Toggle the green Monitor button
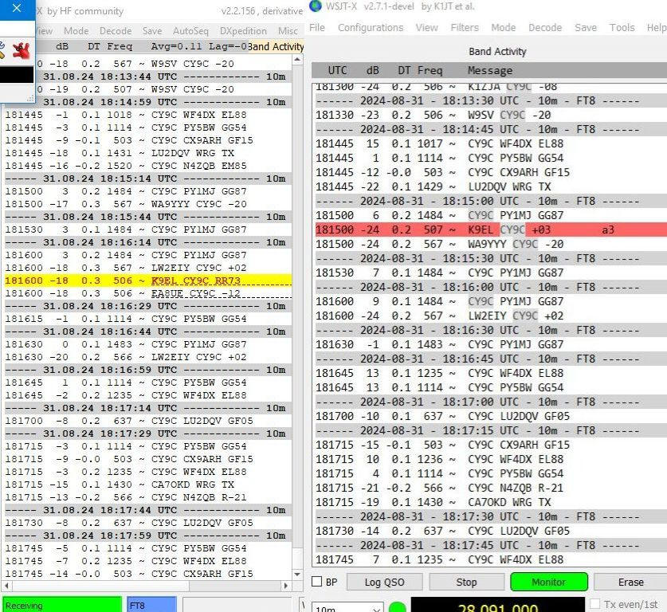The image size is (667, 612). point(548,583)
